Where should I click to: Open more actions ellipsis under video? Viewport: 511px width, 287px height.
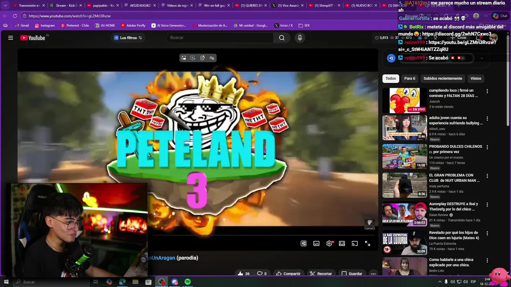click(373, 274)
